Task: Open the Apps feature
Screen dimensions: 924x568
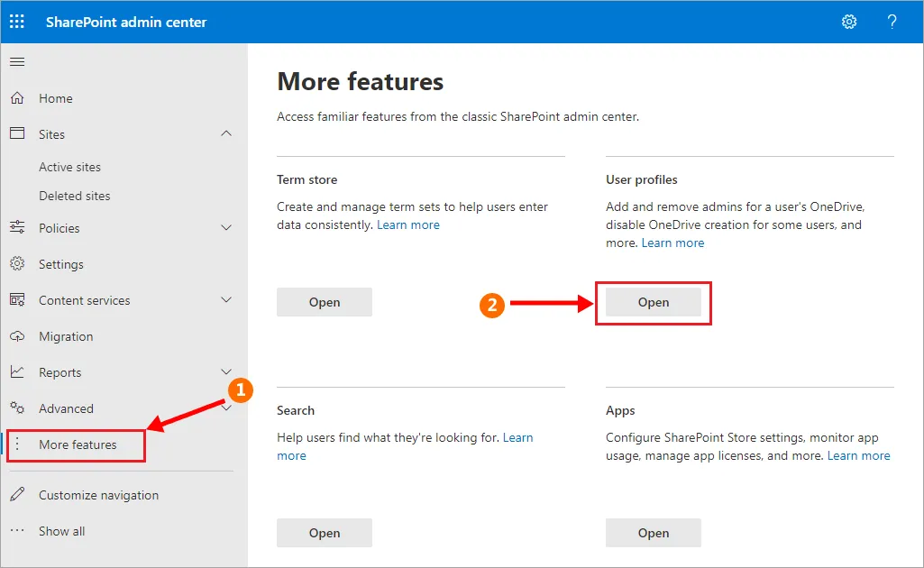Action: point(653,533)
